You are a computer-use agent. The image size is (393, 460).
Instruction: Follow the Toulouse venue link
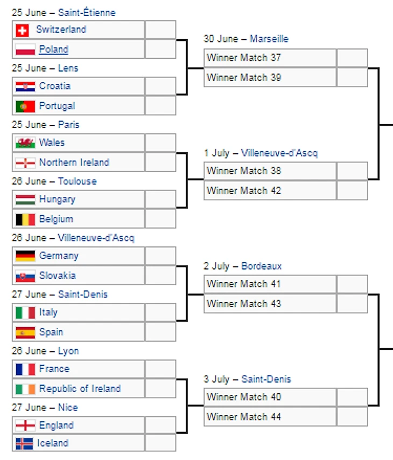(x=77, y=181)
